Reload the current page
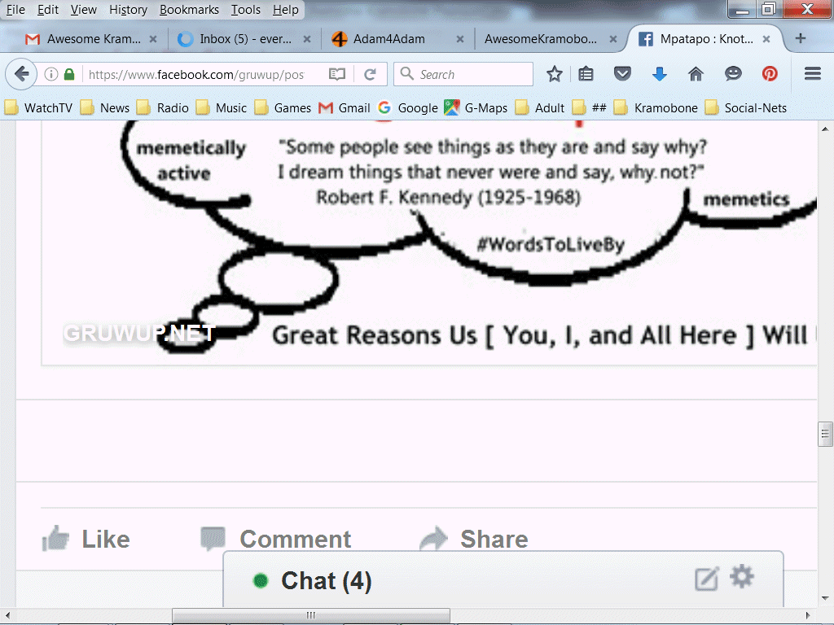 371,74
